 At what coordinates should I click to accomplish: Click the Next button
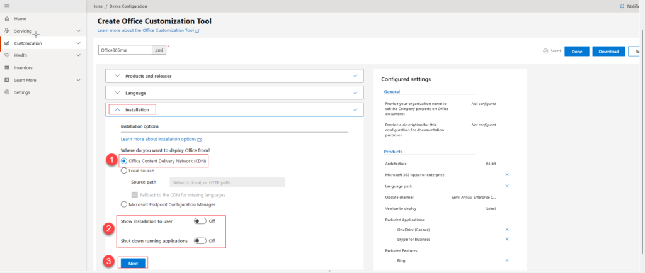(x=133, y=264)
